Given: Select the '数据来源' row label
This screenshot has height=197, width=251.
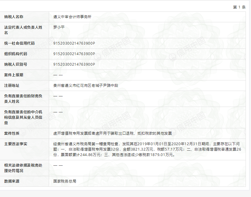Looking at the screenshot, I should (x=12, y=181).
